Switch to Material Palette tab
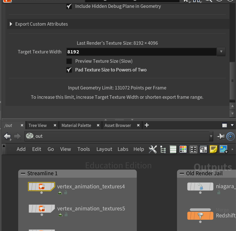 76,125
